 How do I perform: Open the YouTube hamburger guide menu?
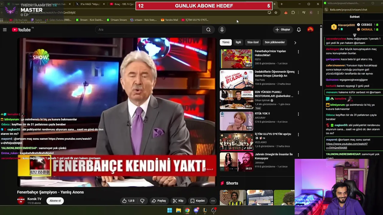pos(5,30)
